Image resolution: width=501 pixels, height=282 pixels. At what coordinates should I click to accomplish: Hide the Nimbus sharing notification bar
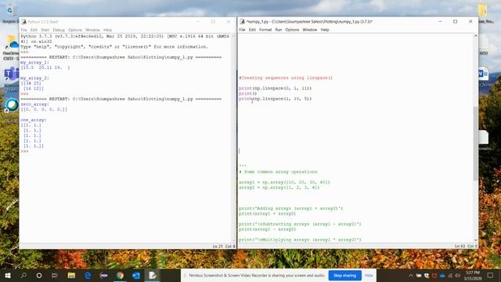coord(369,275)
